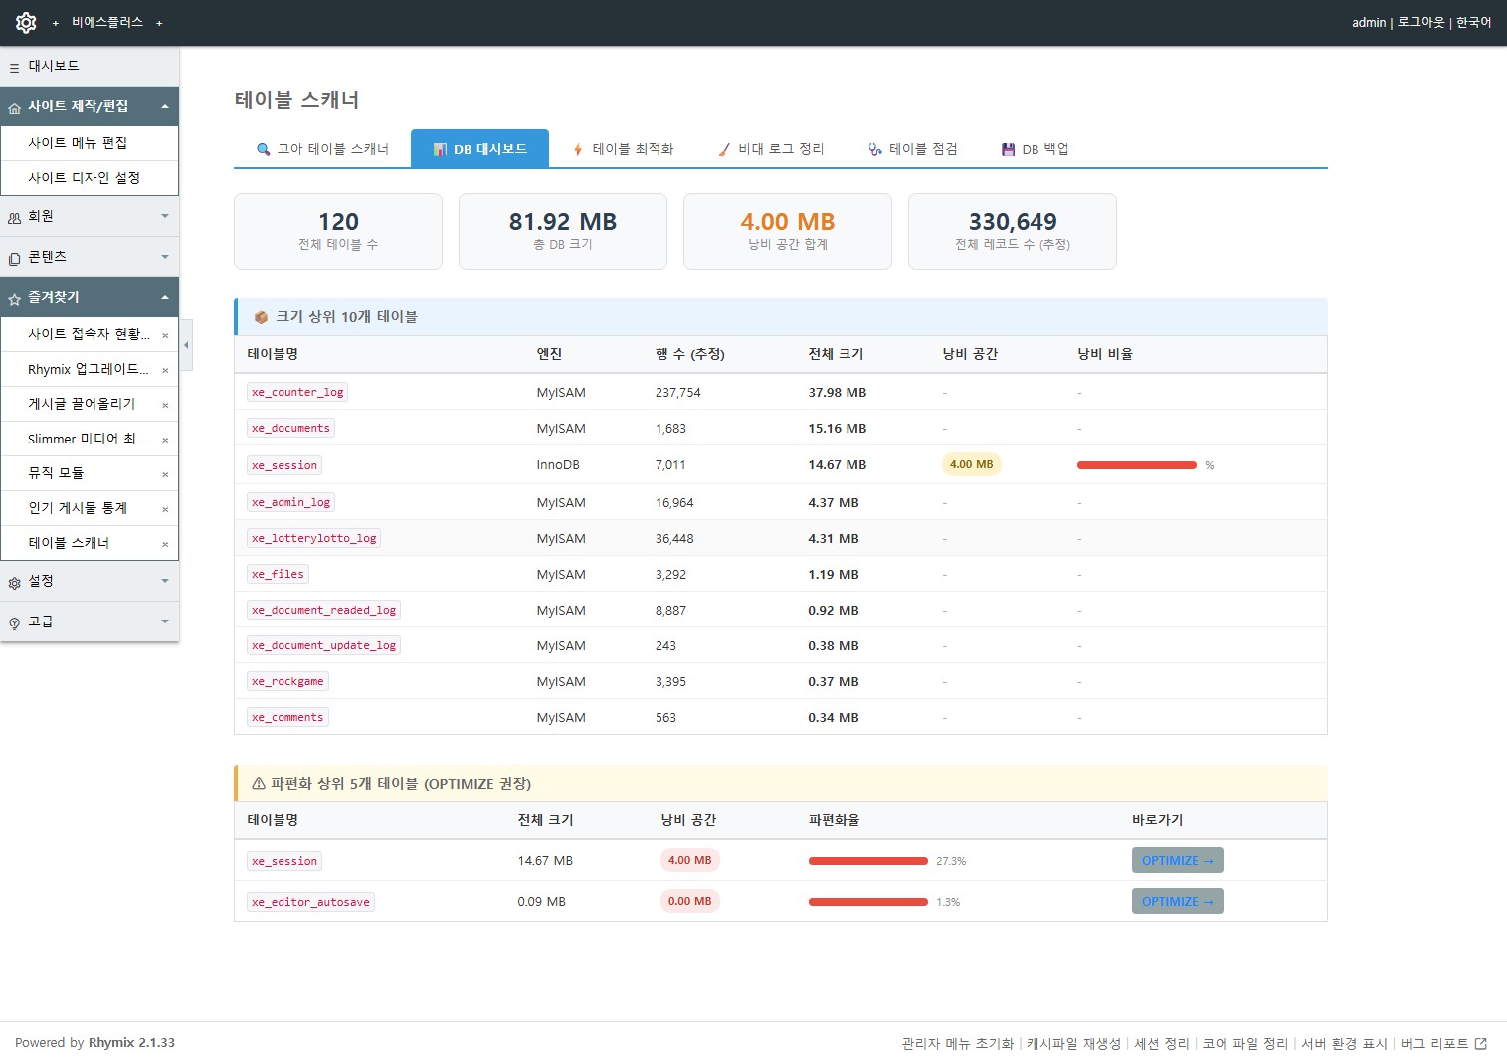Click the xe_counter_log table name
This screenshot has width=1507, height=1064.
pos(297,392)
